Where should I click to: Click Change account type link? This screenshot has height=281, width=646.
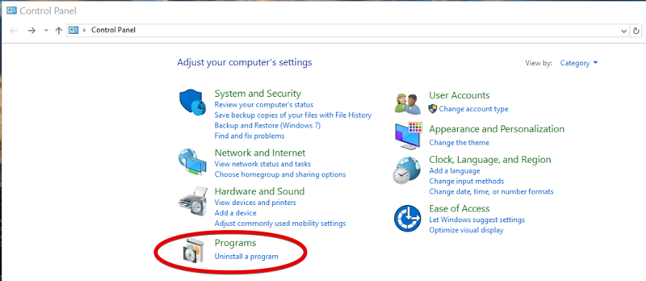click(474, 109)
